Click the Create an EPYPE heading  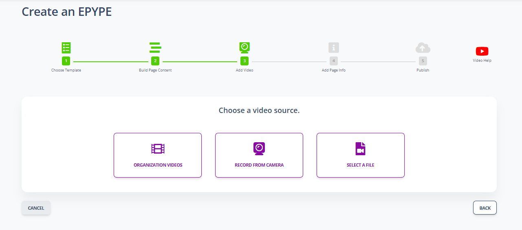point(67,12)
